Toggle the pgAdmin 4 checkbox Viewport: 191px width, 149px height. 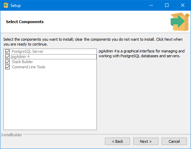[x=7, y=57]
